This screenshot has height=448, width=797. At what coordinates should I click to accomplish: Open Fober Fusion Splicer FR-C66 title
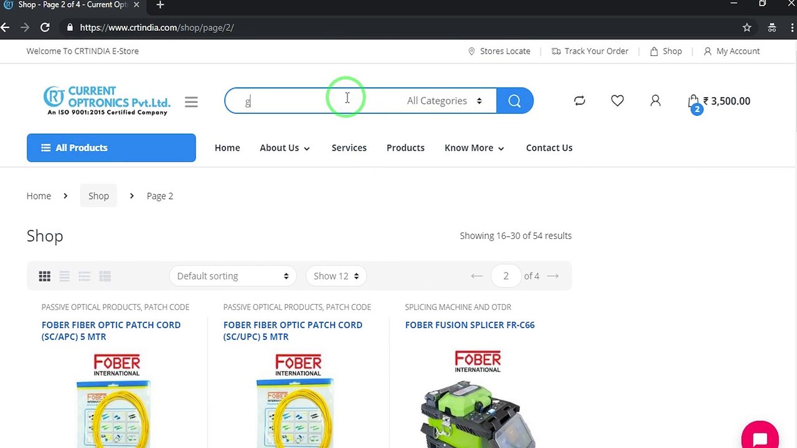click(x=470, y=325)
